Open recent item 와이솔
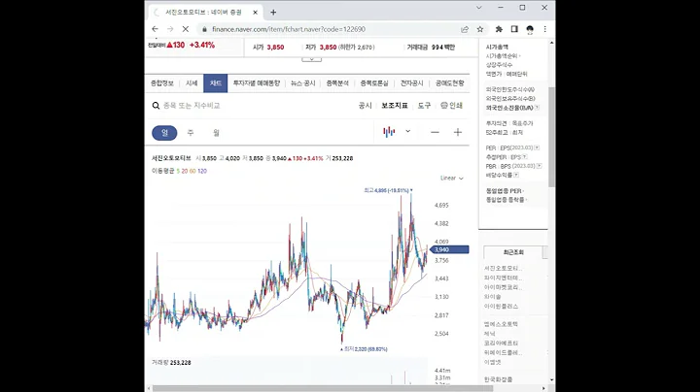 coord(492,297)
